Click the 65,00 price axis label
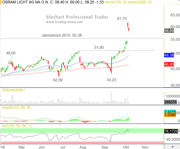The width and height of the screenshot is (180, 149). (x=175, y=15)
